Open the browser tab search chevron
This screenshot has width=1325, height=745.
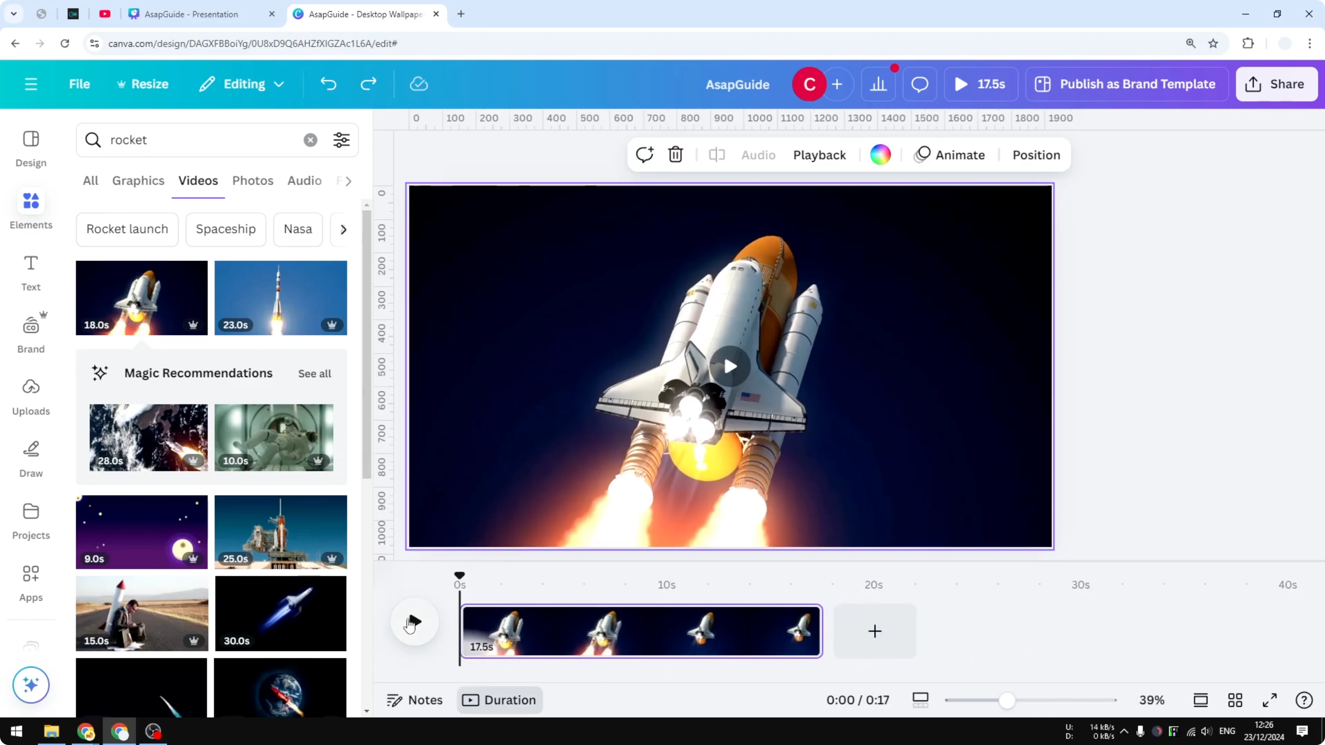click(x=14, y=14)
